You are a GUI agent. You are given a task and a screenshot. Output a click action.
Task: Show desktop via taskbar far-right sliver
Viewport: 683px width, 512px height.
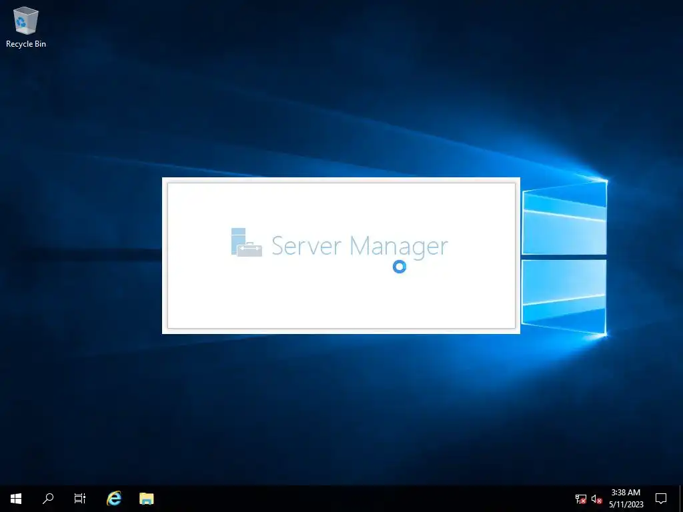point(681,499)
